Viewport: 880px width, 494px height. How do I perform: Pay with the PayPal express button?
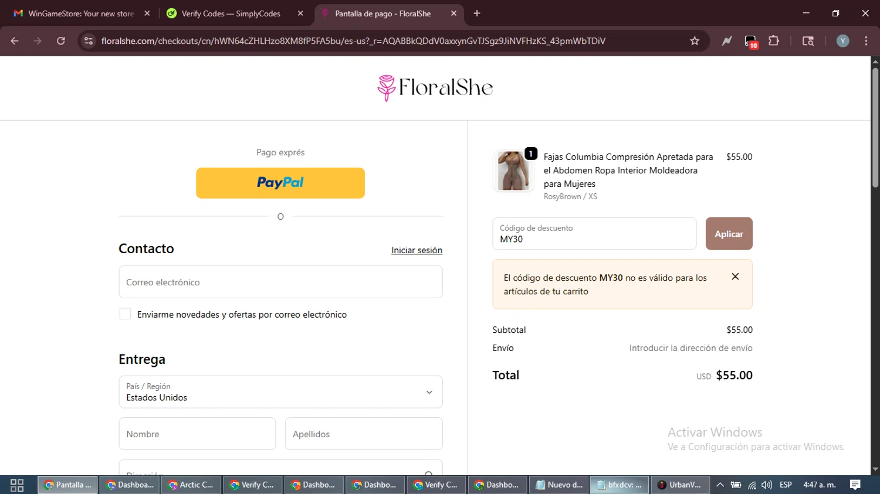coord(280,183)
